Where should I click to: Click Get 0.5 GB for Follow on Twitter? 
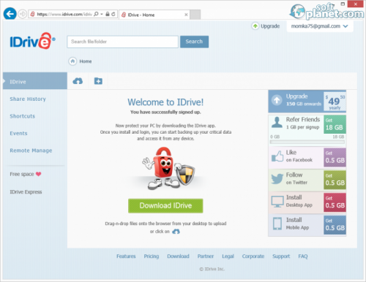335,180
